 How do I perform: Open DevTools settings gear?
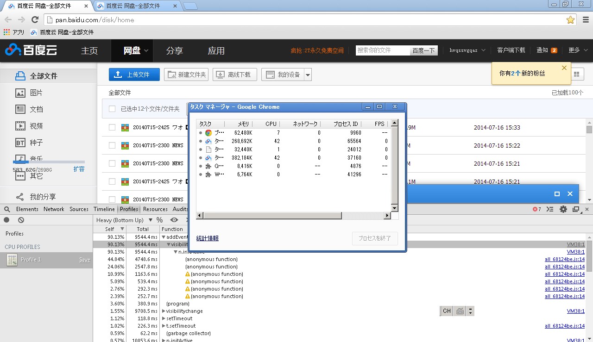coord(563,209)
